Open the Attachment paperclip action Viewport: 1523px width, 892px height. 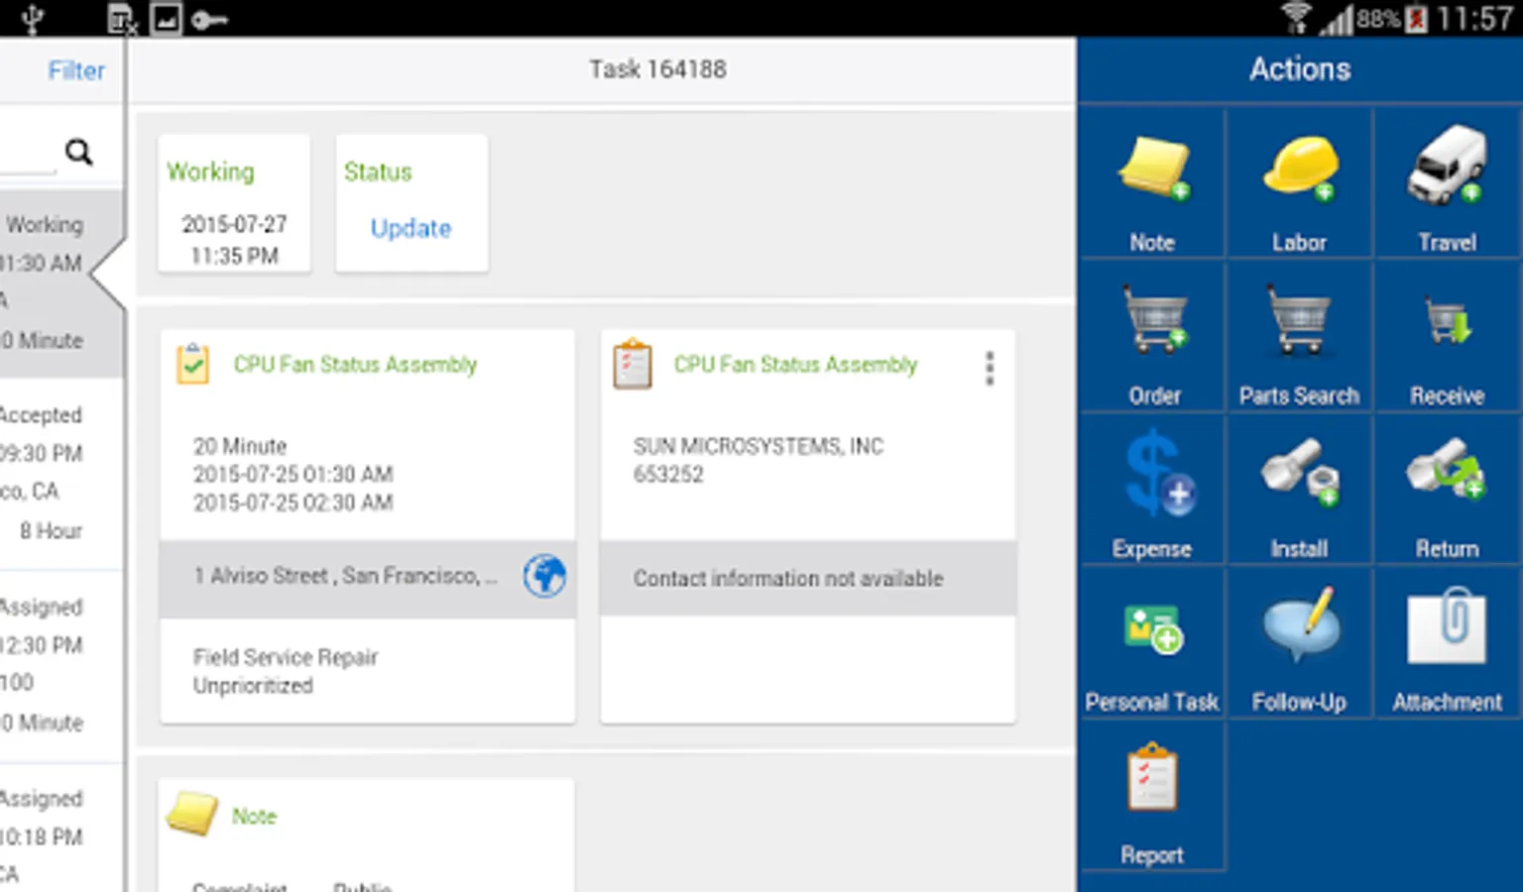coord(1447,644)
